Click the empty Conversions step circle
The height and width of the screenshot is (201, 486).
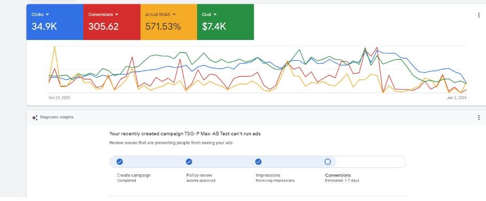[x=327, y=162]
